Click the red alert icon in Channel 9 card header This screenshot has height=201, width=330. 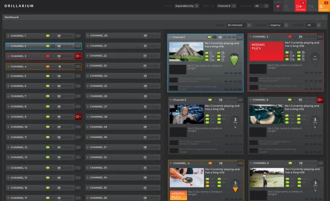tap(320, 100)
